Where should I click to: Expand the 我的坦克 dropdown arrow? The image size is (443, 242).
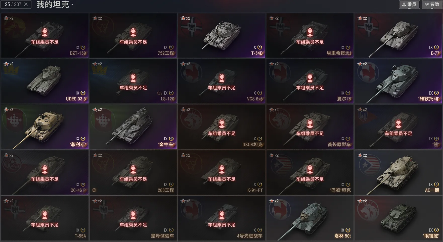click(72, 5)
